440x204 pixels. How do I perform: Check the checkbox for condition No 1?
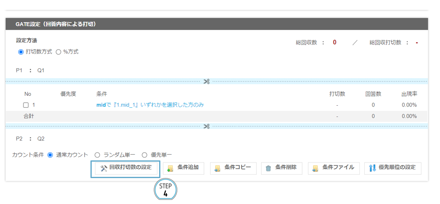click(26, 105)
